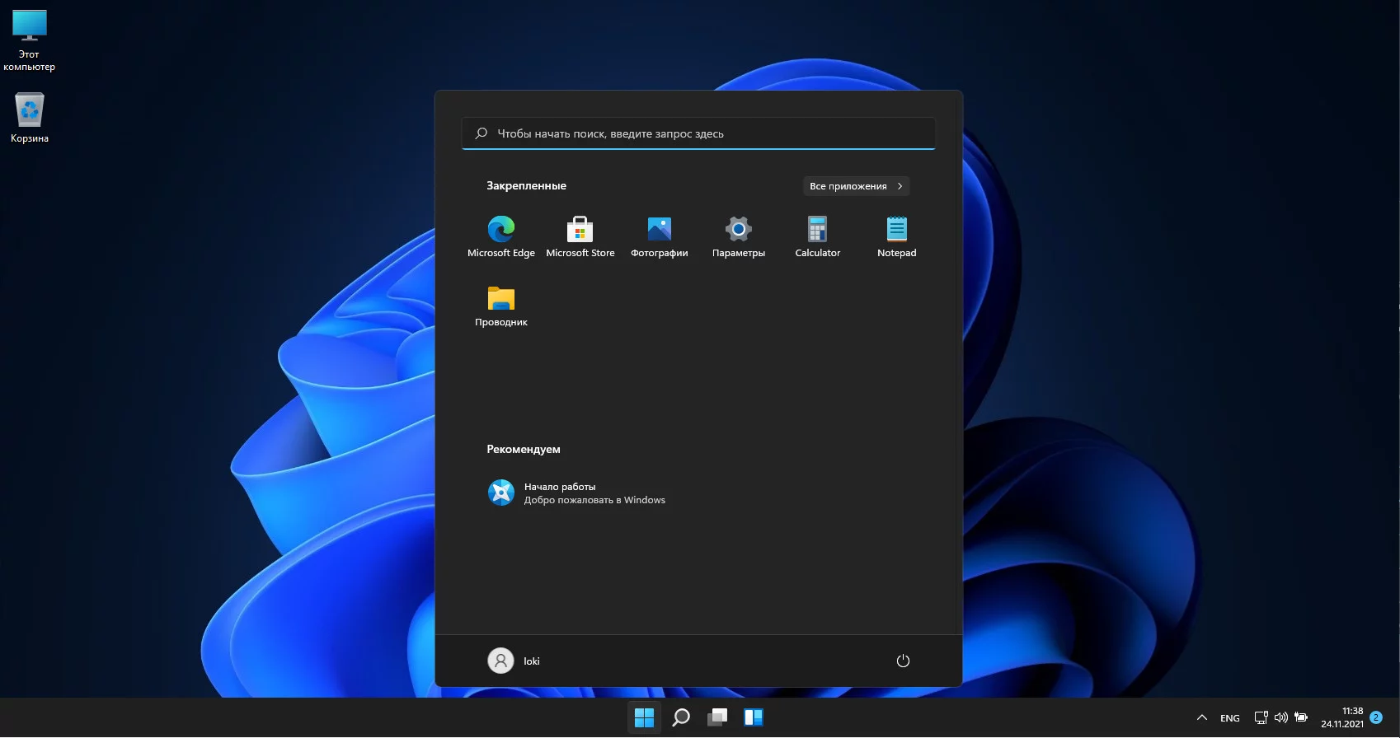The image size is (1400, 738).
Task: Open the Widgets panel
Action: 754,717
